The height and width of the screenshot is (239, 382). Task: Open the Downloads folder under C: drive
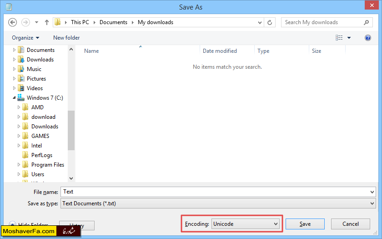pos(45,127)
